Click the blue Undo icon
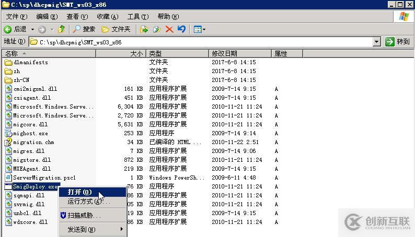Image resolution: width=415 pixels, height=237 pixels. tap(181, 29)
